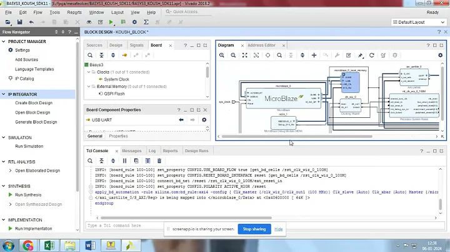Select the MicroBlaze block in the diagram
Screen dimensions: 450x252
283,99
